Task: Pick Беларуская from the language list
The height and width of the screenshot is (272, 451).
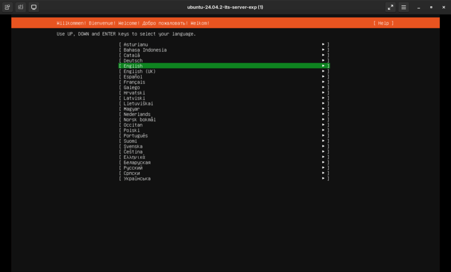Action: 224,163
